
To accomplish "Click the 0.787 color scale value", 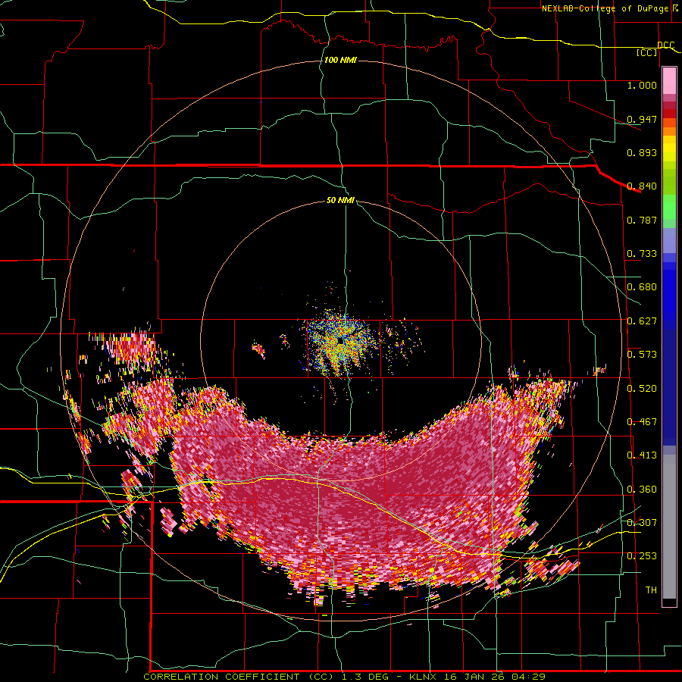I will pyautogui.click(x=642, y=220).
